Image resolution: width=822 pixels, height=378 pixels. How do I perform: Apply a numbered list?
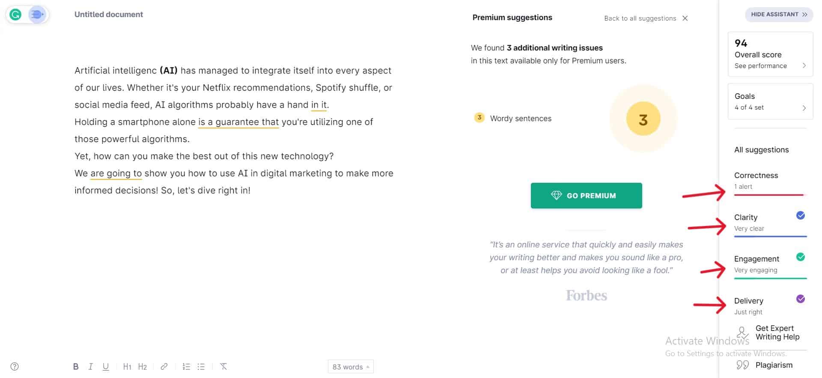click(186, 366)
